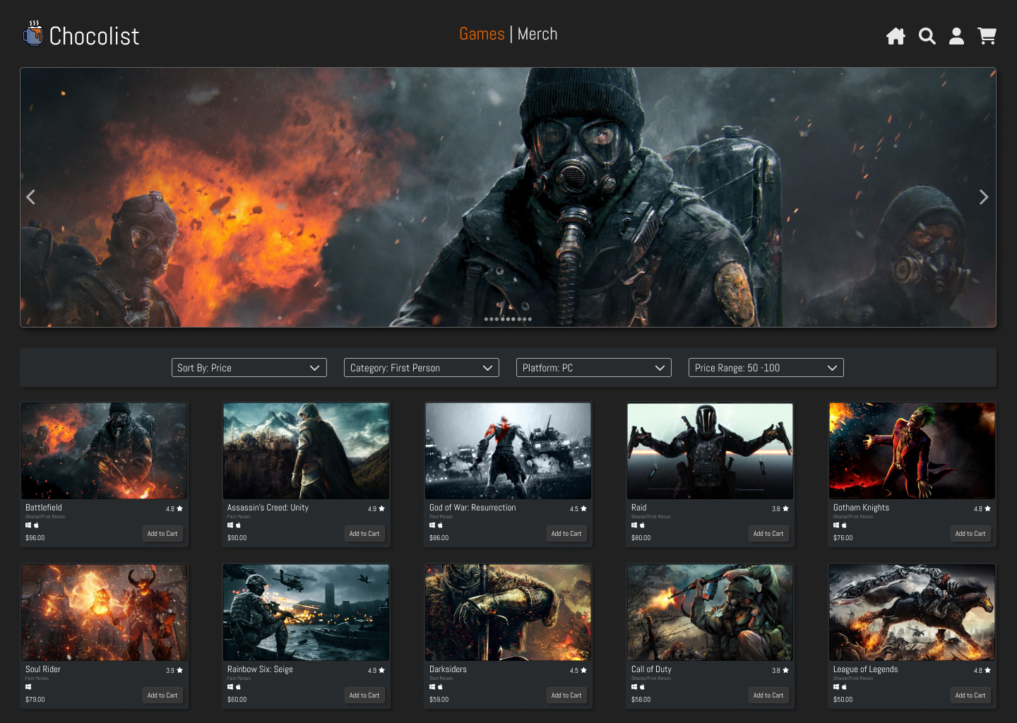
Task: Open the Category: First Person dropdown
Action: coord(422,368)
